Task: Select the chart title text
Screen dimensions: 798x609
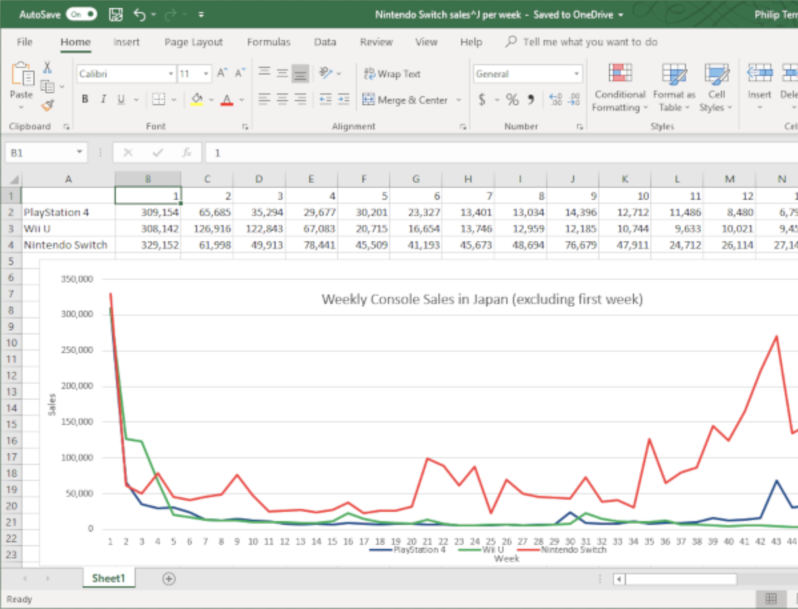Action: coord(482,299)
